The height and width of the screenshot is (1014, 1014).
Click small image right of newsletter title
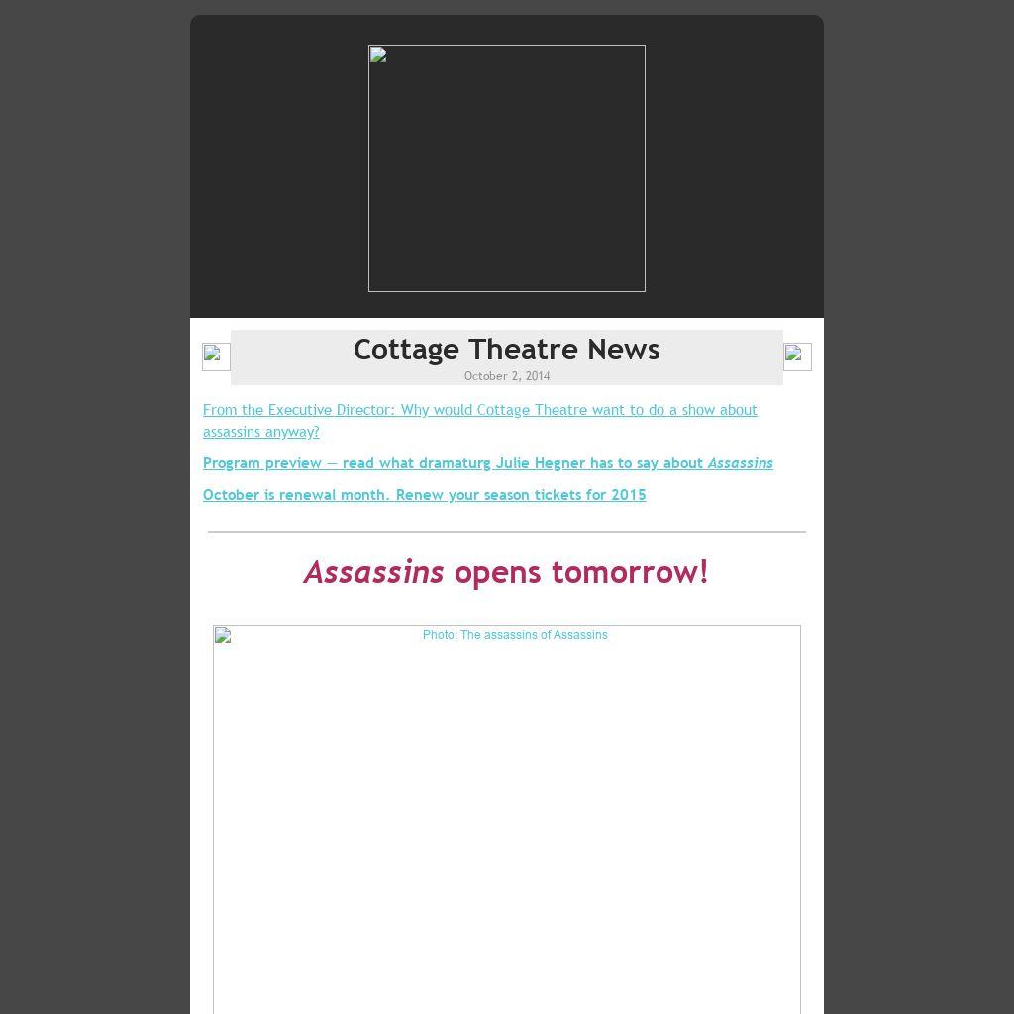click(797, 356)
